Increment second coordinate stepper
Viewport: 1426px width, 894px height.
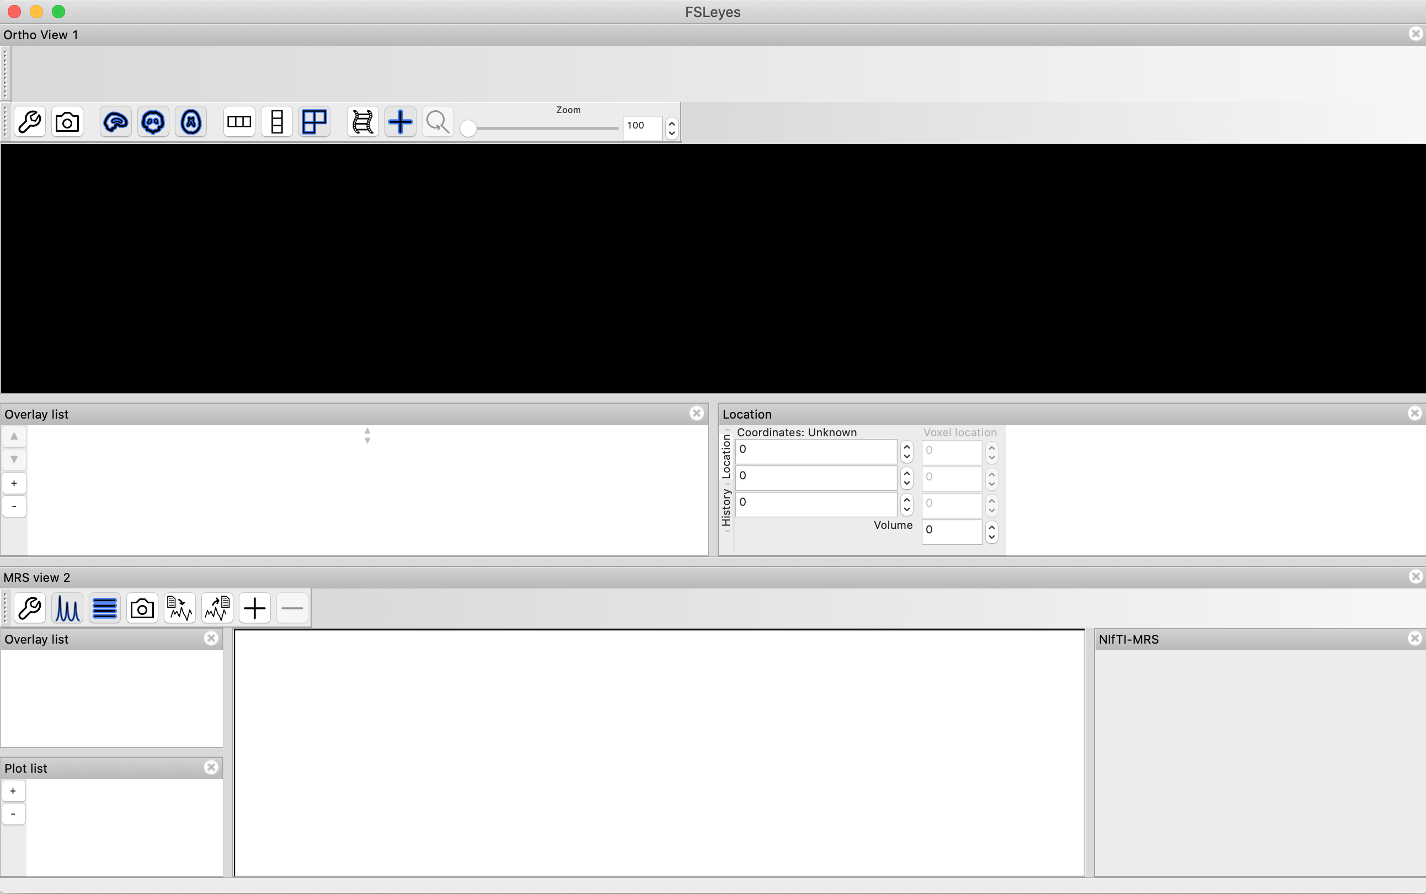(907, 473)
